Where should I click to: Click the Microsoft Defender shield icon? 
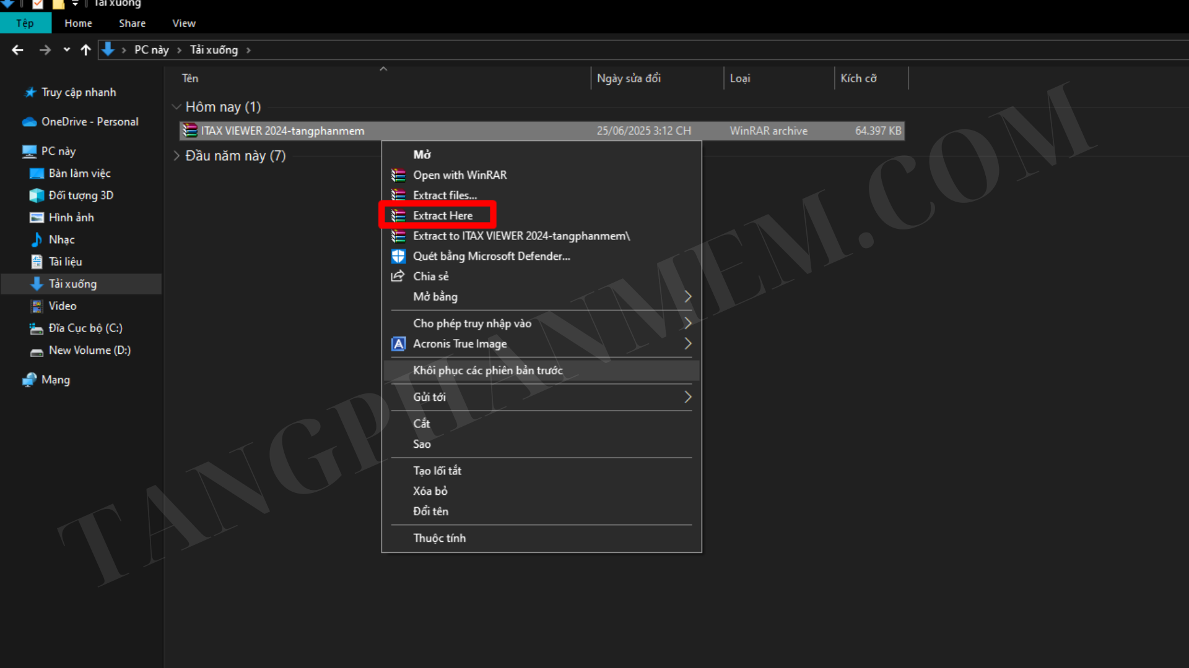coord(398,256)
